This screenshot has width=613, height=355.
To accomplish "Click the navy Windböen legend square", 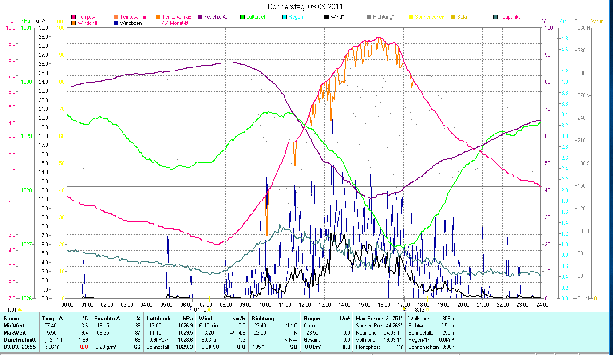I will pyautogui.click(x=116, y=23).
